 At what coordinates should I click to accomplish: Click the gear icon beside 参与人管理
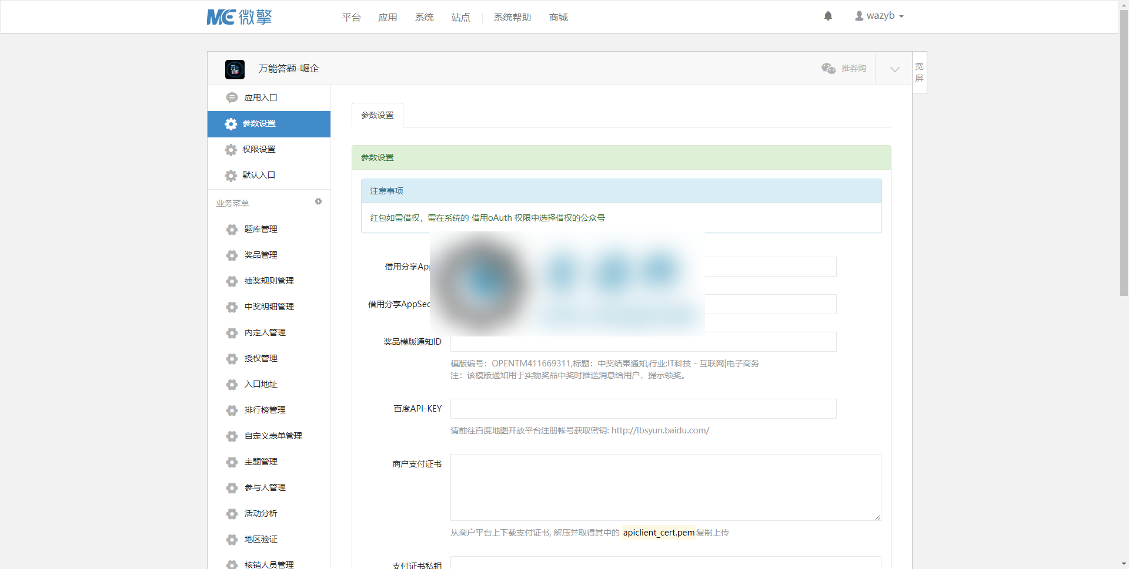232,488
